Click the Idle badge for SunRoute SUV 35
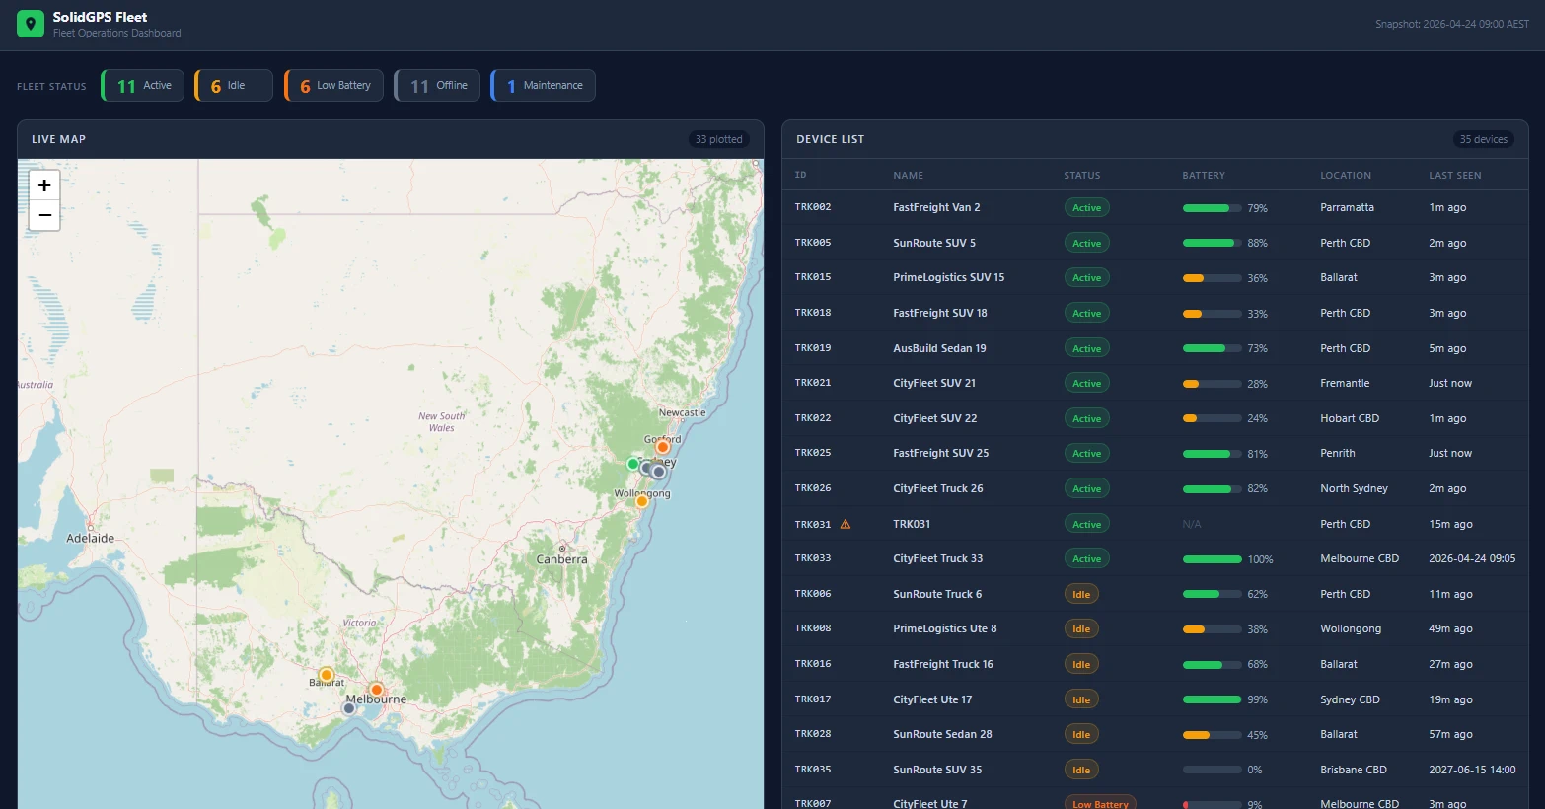The height and width of the screenshot is (809, 1545). [x=1081, y=770]
